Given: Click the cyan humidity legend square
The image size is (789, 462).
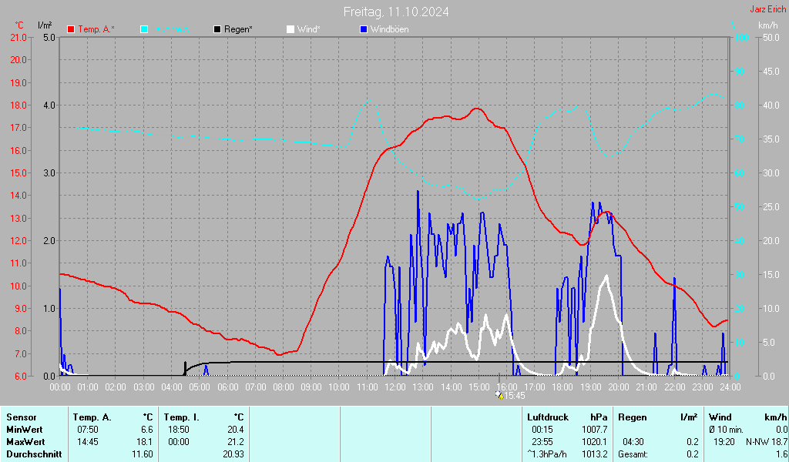Looking at the screenshot, I should click(x=144, y=29).
